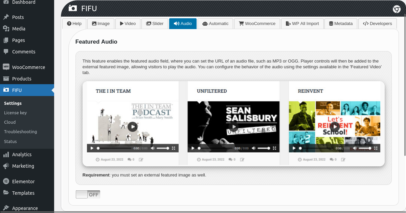
Task: Click fullscreen icon on The I In Team player
Action: (174, 148)
